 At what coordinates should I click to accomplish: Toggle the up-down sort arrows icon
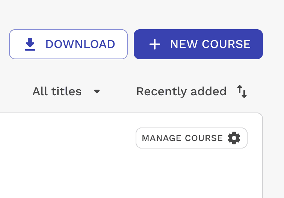pyautogui.click(x=242, y=91)
